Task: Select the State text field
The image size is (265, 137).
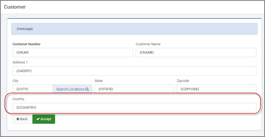Action: [x=134, y=89]
